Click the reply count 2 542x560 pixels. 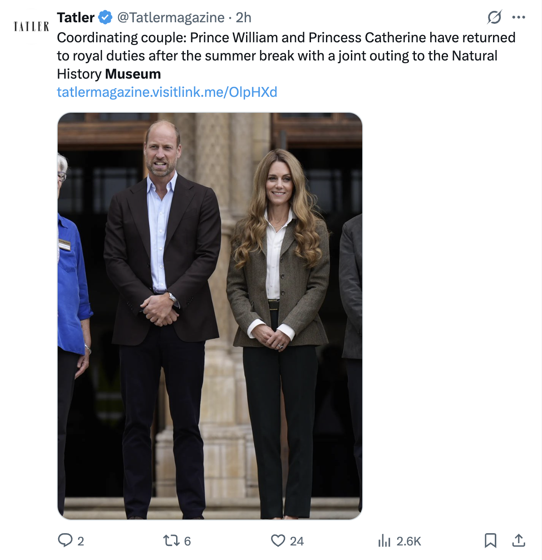[x=81, y=541]
